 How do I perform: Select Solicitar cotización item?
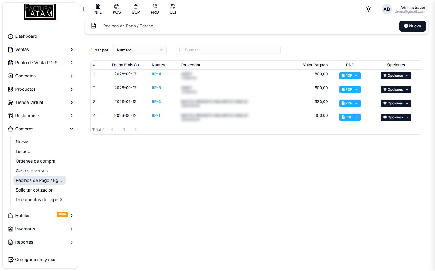(x=39, y=190)
